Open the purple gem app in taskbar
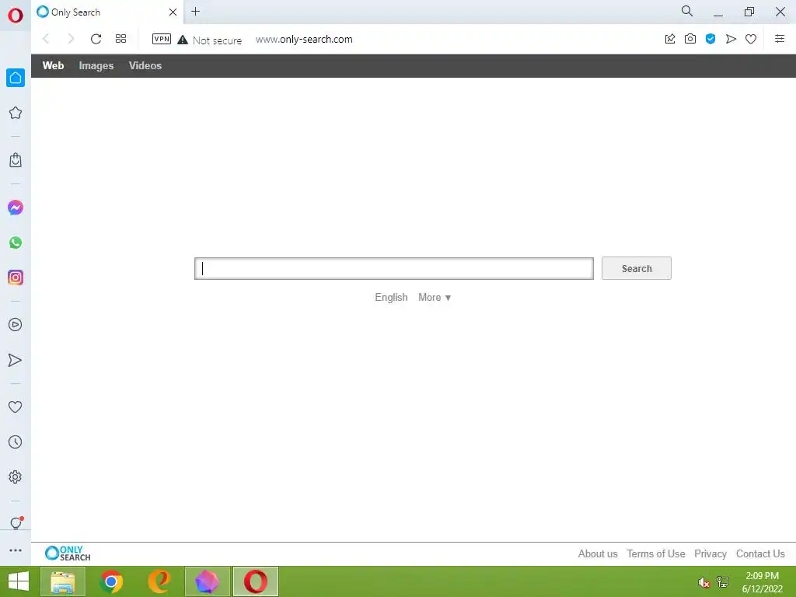796x597 pixels. tap(208, 581)
